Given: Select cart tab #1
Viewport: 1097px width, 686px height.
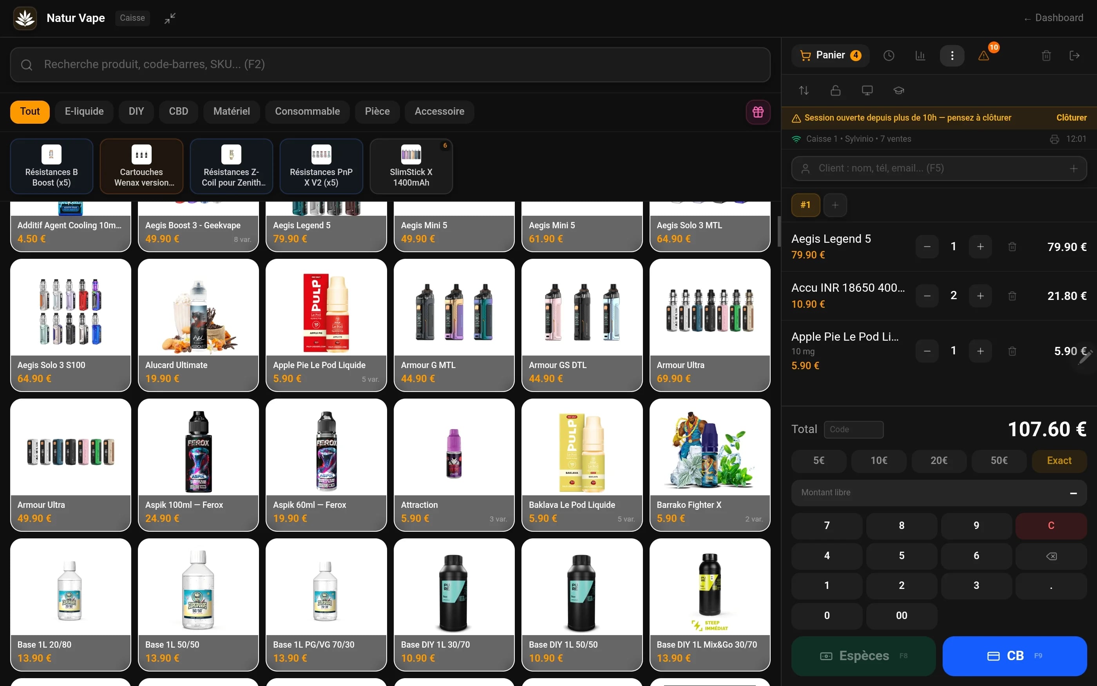Looking at the screenshot, I should [806, 205].
